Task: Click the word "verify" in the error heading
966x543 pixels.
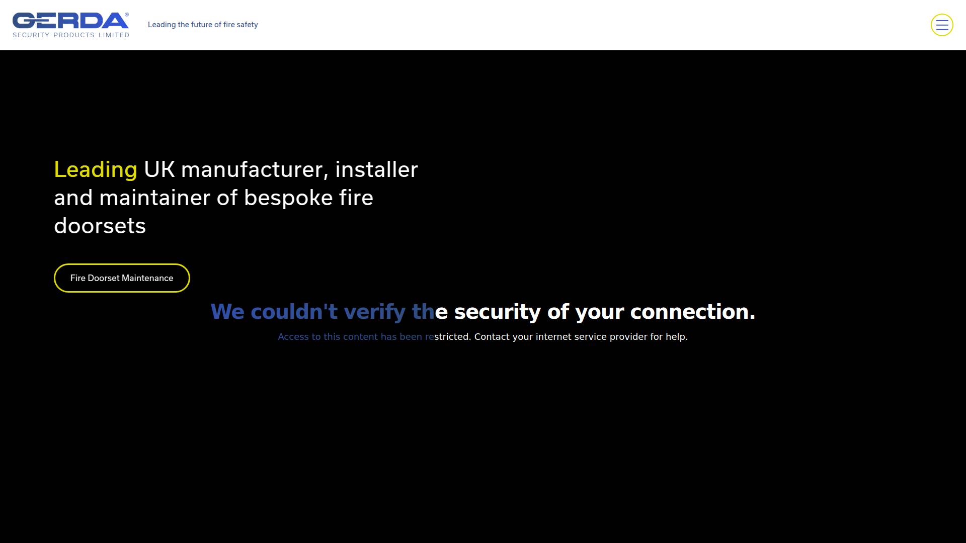Action: point(374,312)
